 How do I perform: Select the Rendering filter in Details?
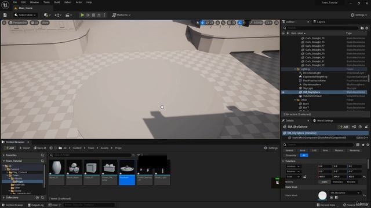[x=354, y=150]
